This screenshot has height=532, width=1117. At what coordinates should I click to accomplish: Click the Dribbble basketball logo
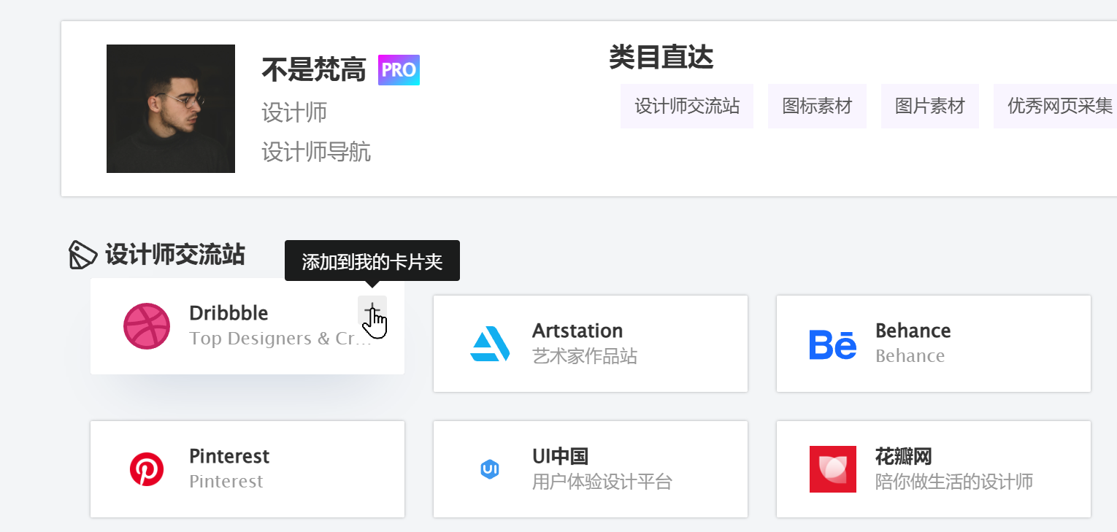pos(147,326)
